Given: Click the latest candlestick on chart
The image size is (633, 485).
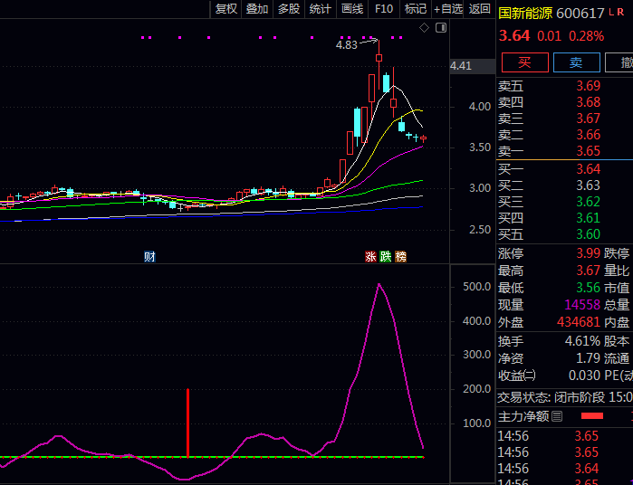Looking at the screenshot, I should point(423,138).
